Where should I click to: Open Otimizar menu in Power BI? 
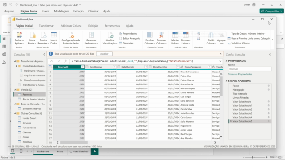pos(93,11)
